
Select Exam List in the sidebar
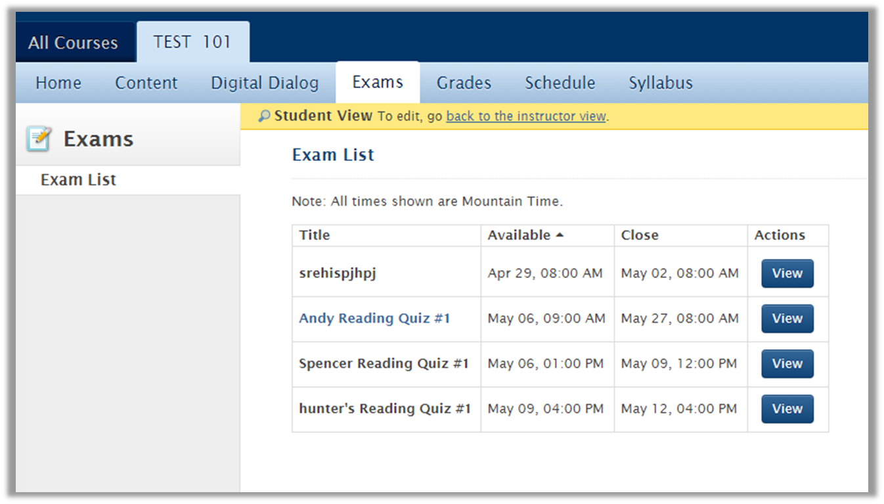78,179
